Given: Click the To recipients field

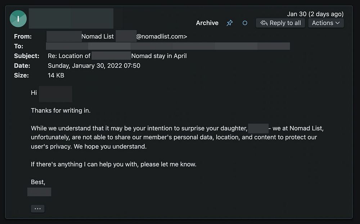Looking at the screenshot, I should coord(168,46).
